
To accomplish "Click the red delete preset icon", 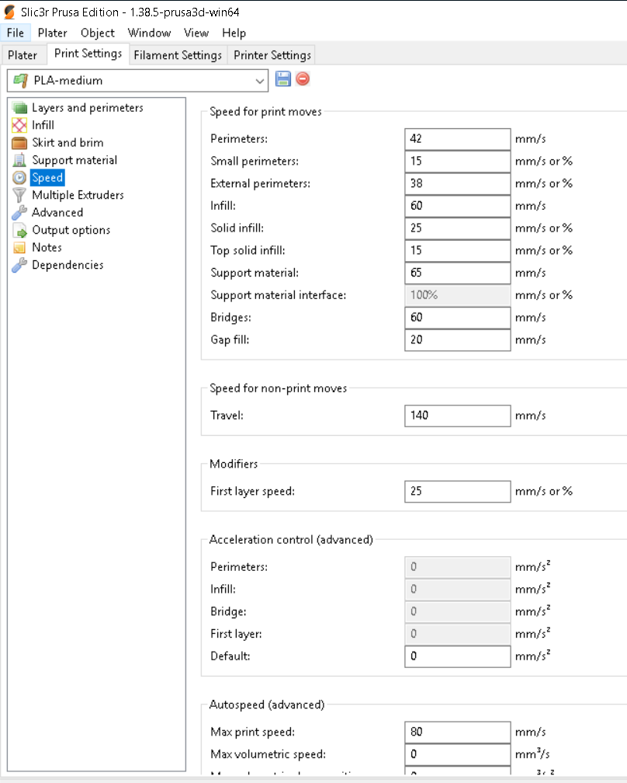I will [x=303, y=79].
